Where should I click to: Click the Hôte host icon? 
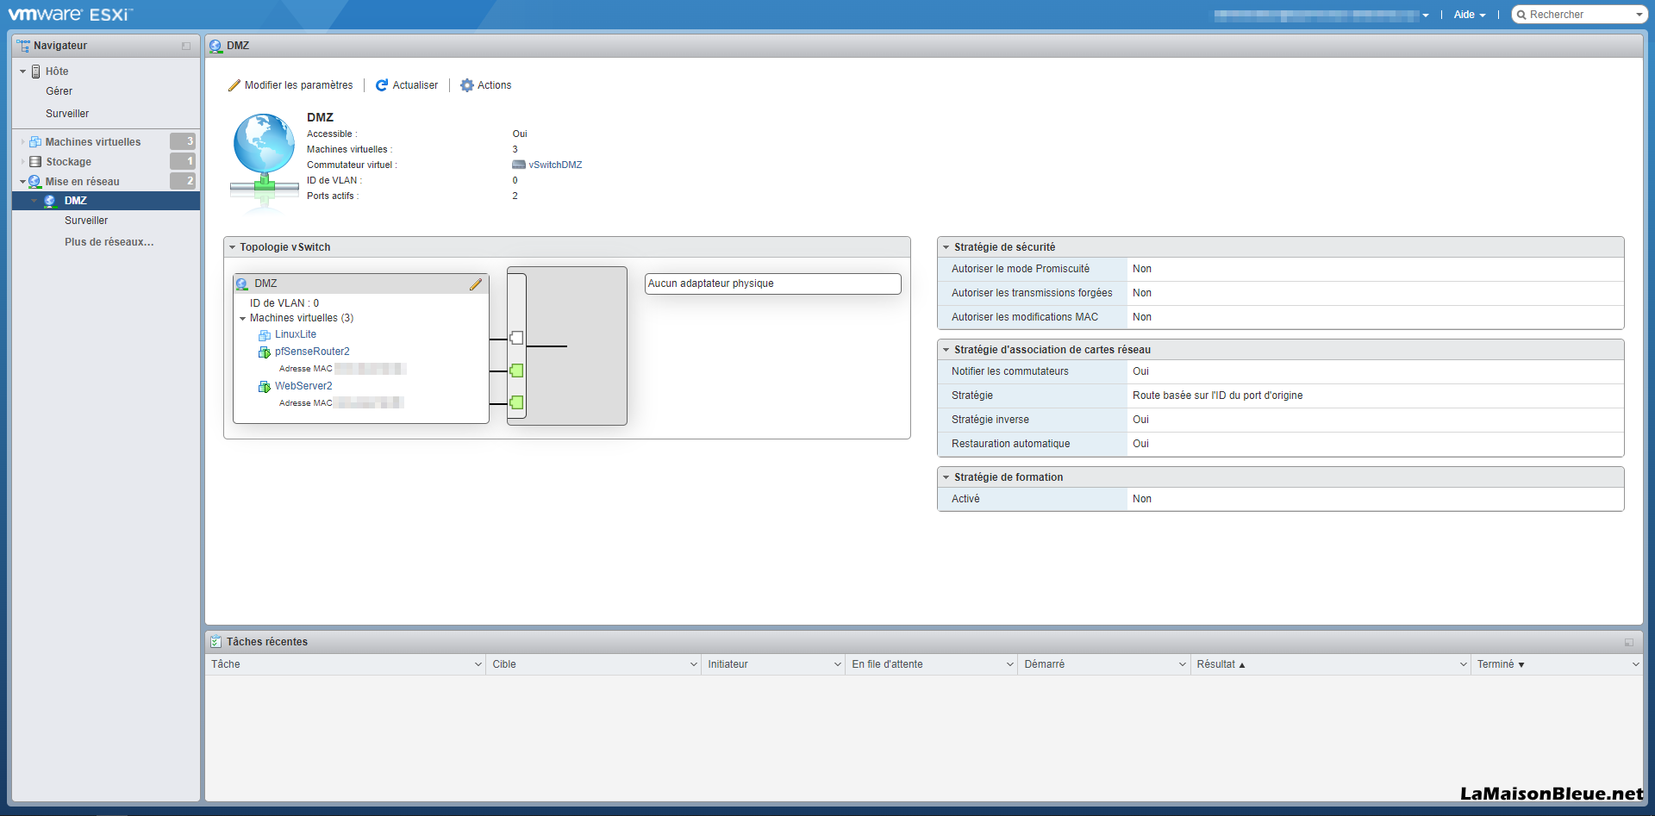pos(35,72)
